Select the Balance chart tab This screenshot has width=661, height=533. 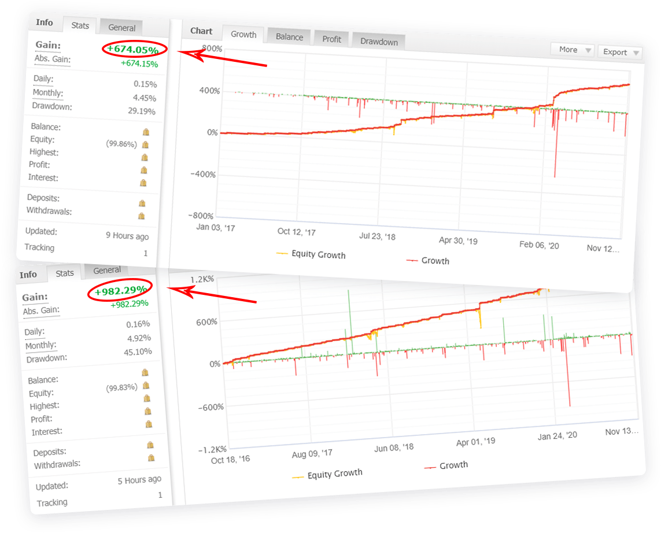point(289,37)
